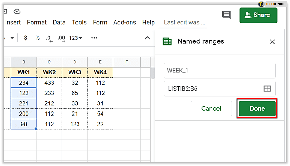This screenshot has height=166, width=290.
Task: Click the WEEK_1 name input field
Action: point(219,71)
